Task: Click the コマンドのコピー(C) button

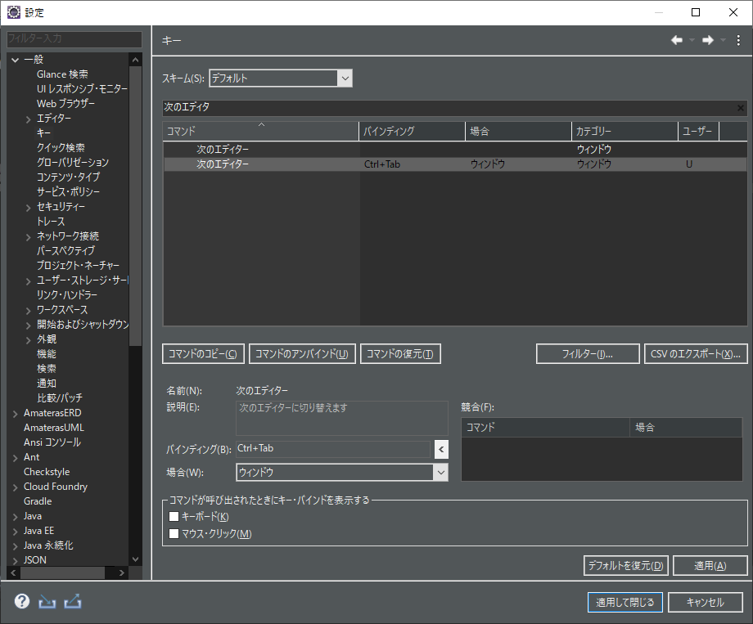Action: [203, 354]
